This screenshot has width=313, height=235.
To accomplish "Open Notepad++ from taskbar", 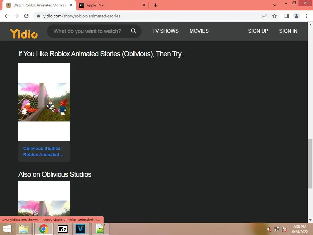I will 100,229.
